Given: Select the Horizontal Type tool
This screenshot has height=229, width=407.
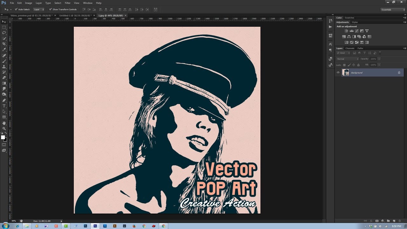Looking at the screenshot, I should click(4, 106).
